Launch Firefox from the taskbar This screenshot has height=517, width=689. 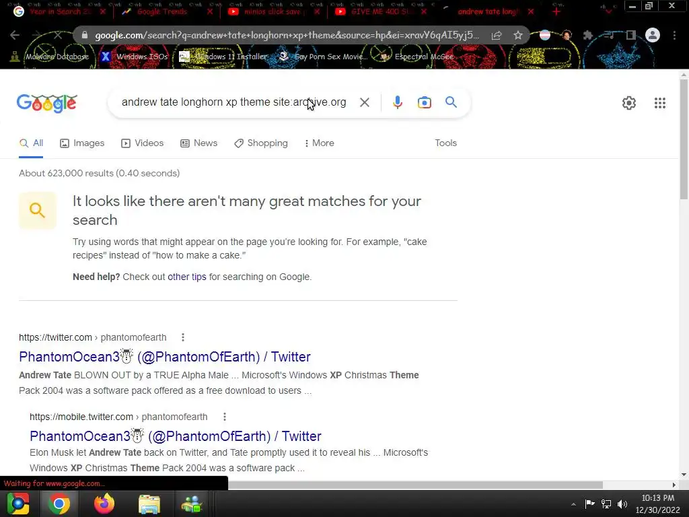click(x=104, y=504)
